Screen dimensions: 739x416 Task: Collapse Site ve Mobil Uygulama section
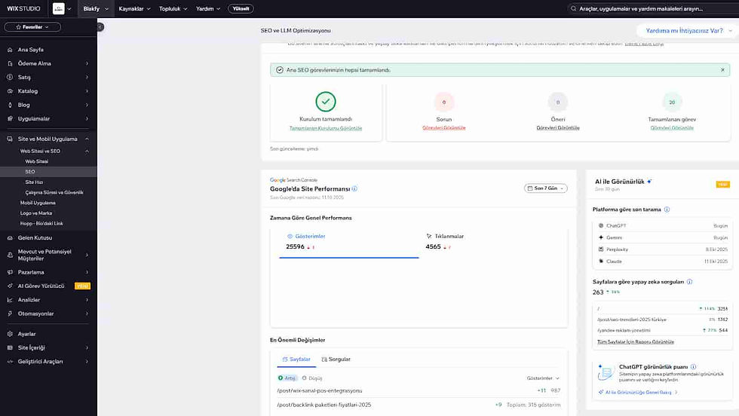(x=87, y=139)
